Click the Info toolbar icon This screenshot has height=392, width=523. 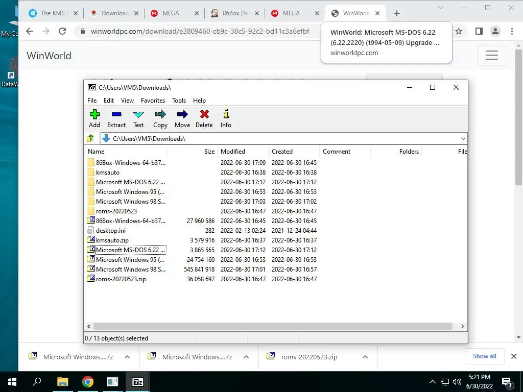pyautogui.click(x=226, y=118)
